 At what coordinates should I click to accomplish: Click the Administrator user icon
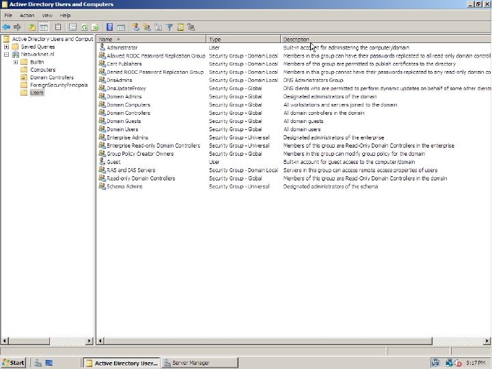click(x=102, y=47)
